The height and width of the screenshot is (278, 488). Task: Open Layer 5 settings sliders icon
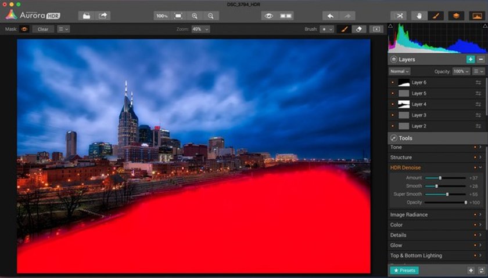pyautogui.click(x=478, y=93)
